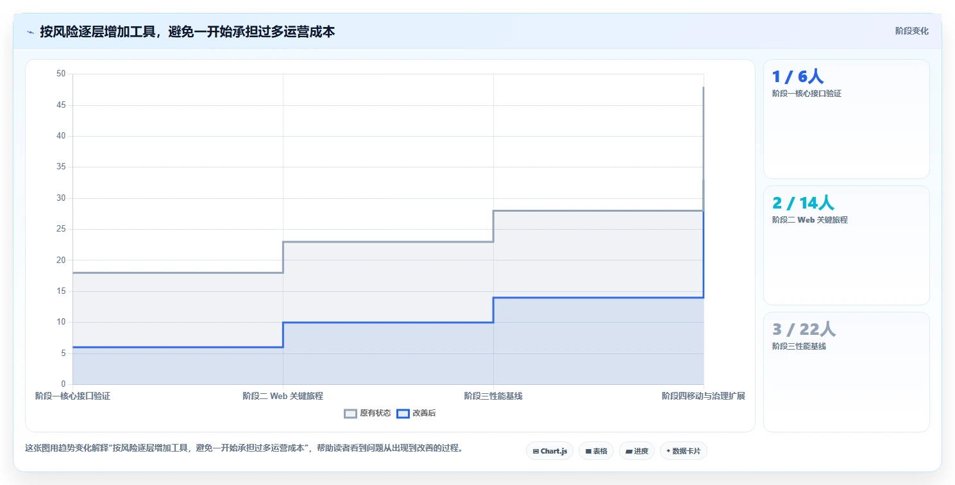Click the chart title 按风险逐层增加工具
Screen dimensions: 955x485
coord(187,31)
